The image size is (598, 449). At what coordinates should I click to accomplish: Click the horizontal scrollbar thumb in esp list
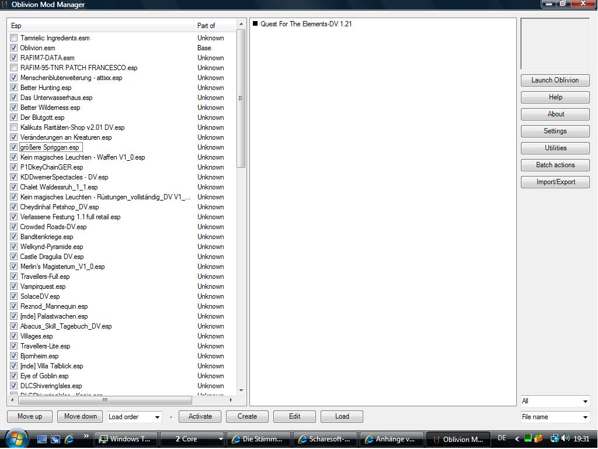pyautogui.click(x=105, y=400)
